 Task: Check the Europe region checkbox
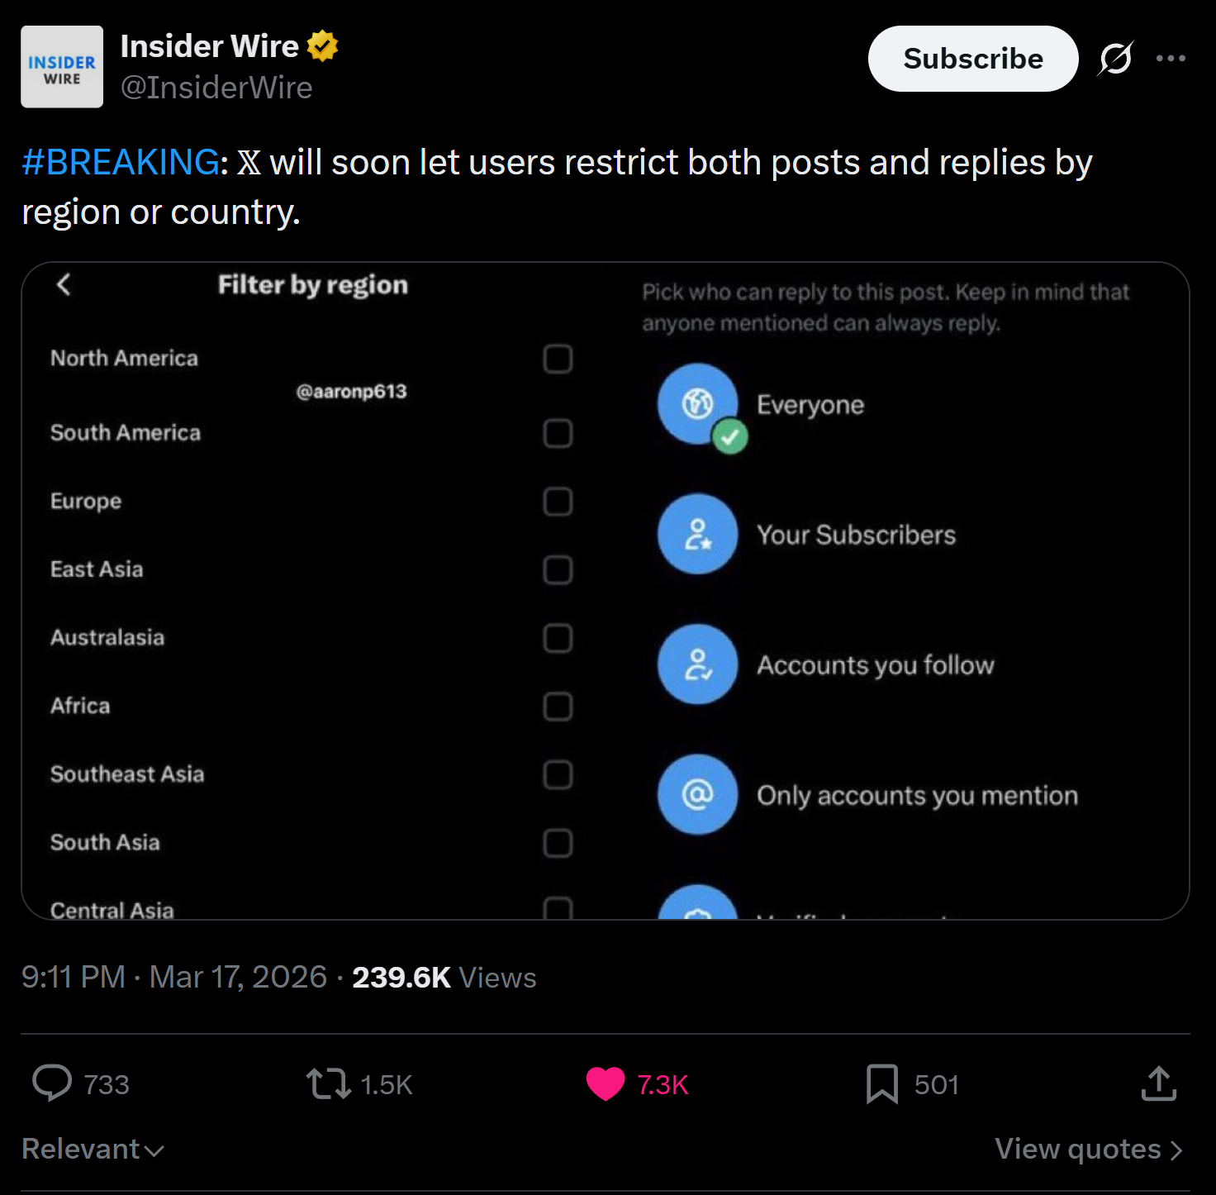tap(558, 502)
